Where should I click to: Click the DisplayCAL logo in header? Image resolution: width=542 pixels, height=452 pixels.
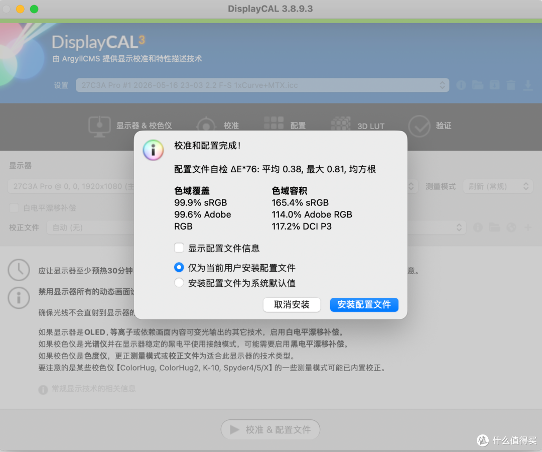(x=98, y=42)
